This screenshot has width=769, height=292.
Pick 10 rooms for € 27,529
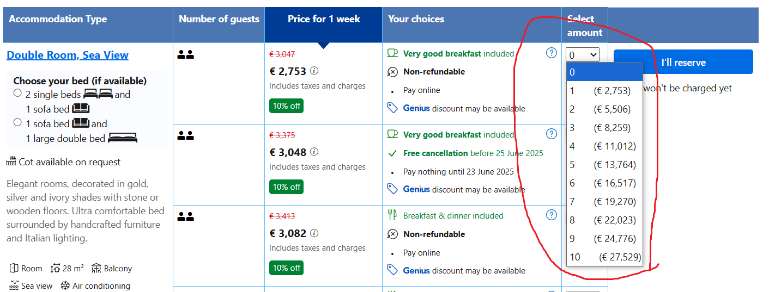604,257
